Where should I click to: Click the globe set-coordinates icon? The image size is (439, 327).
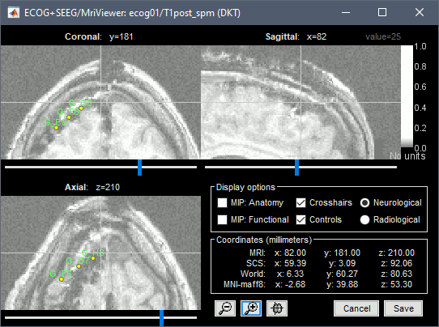277,308
